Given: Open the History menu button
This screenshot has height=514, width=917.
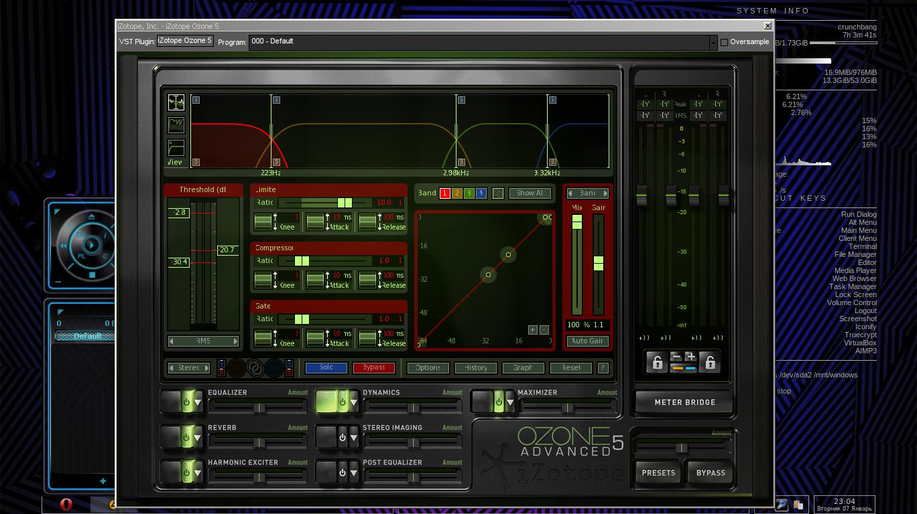Looking at the screenshot, I should (x=476, y=367).
